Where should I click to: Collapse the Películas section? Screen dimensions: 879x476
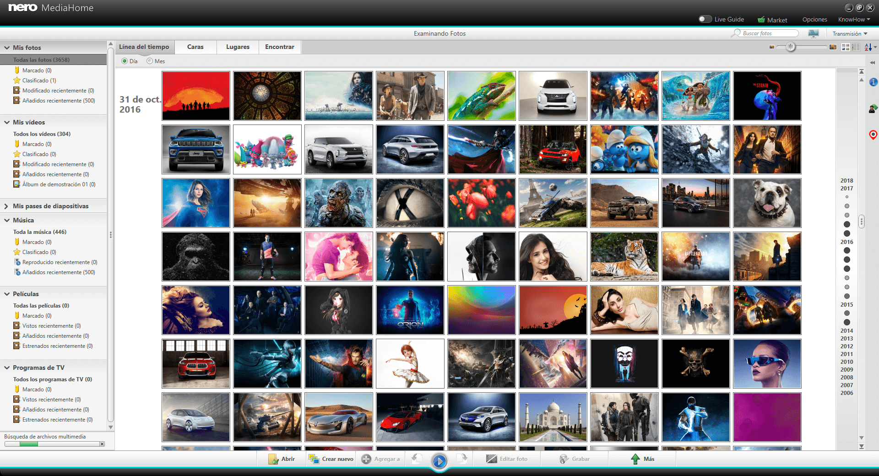[7, 294]
